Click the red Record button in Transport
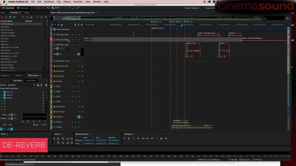The height and width of the screenshot is (166, 296). click(157, 138)
